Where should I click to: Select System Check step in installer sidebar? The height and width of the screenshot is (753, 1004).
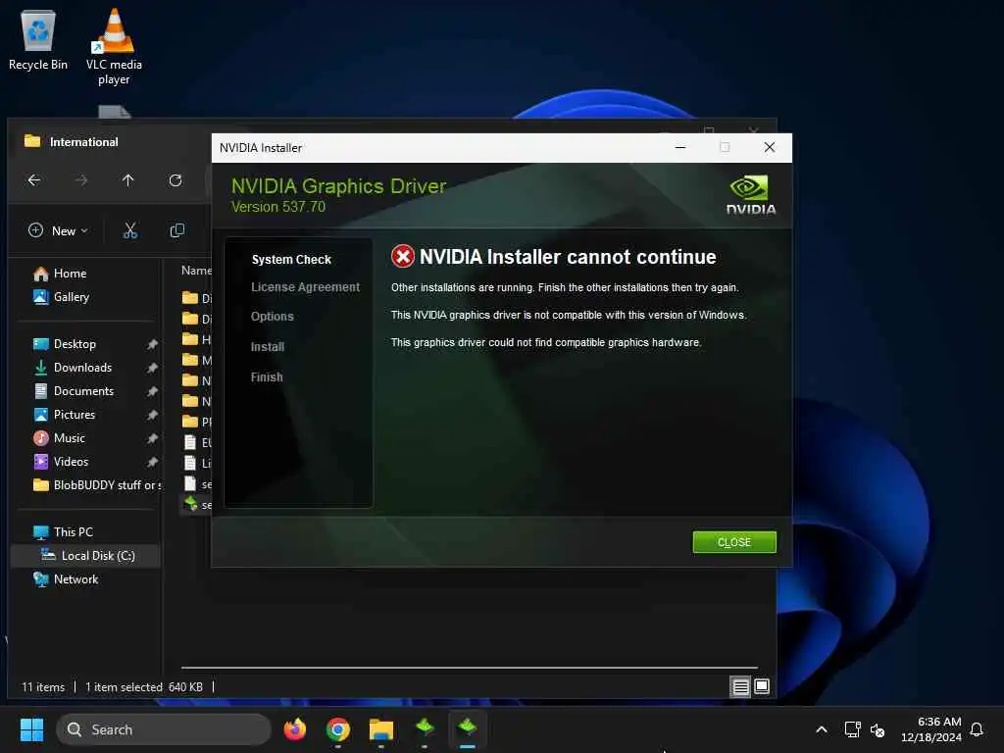click(291, 259)
